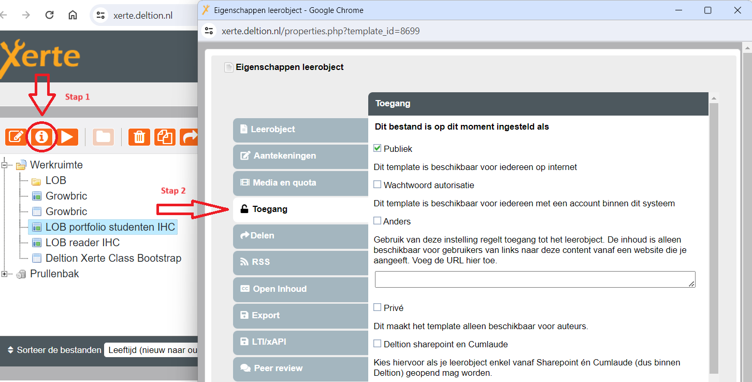The image size is (752, 382).
Task: Expand the Prullenbak tree node
Action: [x=5, y=274]
